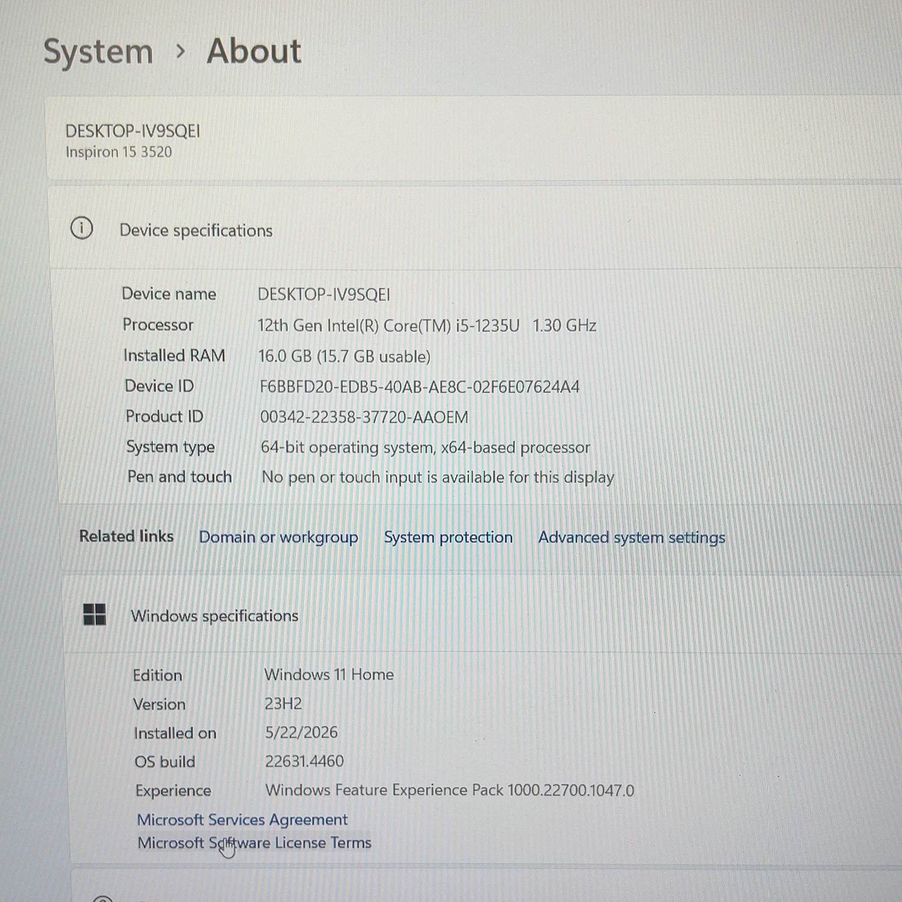Viewport: 902px width, 902px height.
Task: Click the OS build value 22631.4460
Action: [304, 761]
